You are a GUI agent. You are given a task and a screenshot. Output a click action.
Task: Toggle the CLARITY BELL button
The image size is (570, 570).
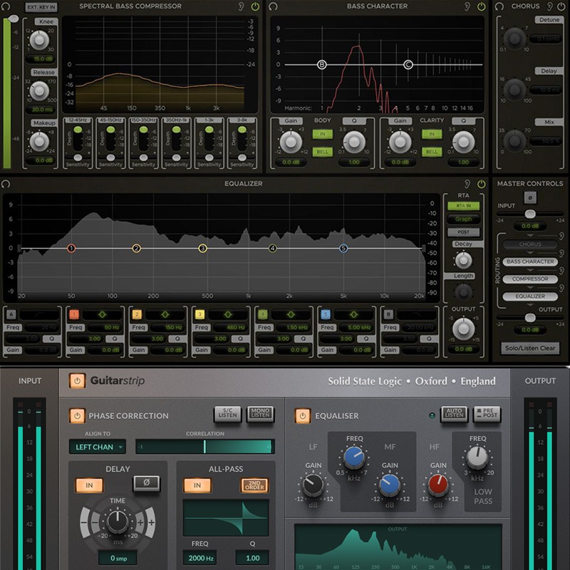432,152
